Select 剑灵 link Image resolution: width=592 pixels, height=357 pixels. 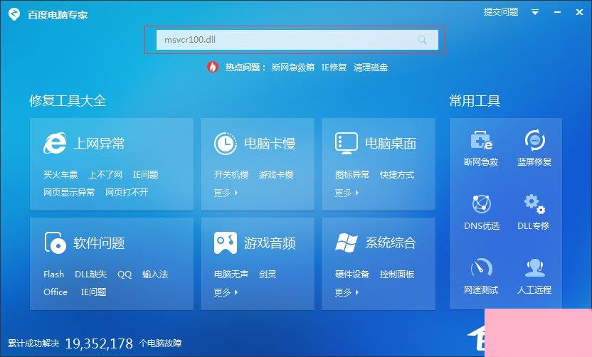[268, 274]
